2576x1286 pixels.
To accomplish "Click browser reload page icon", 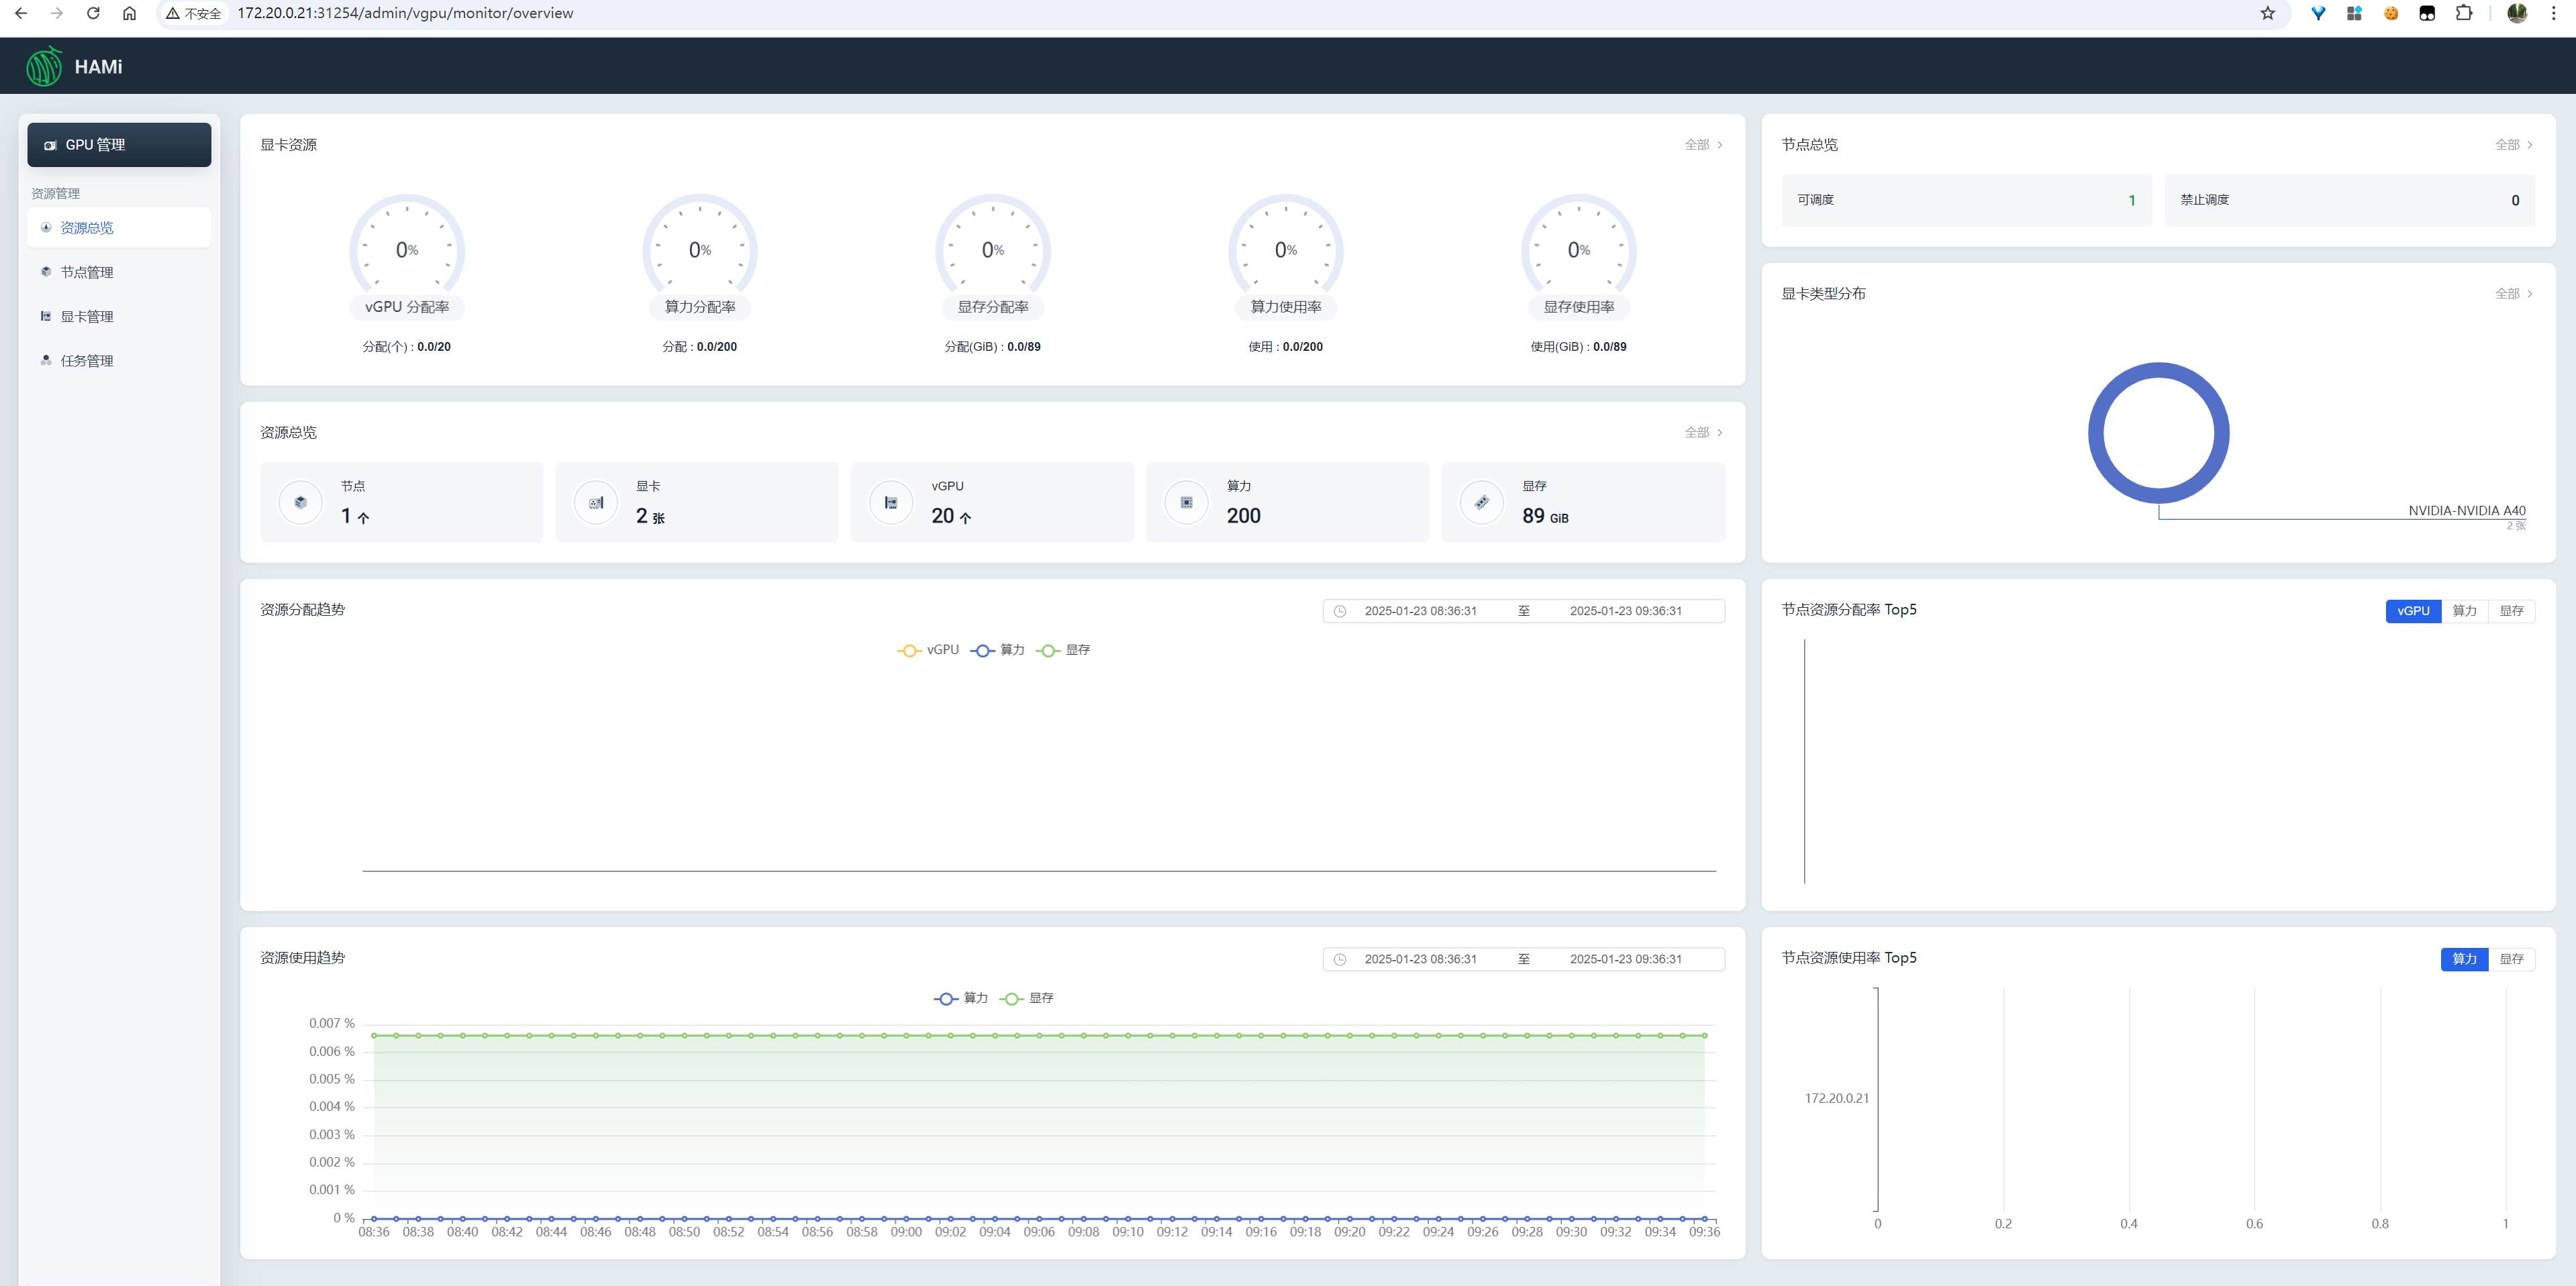I will (93, 13).
